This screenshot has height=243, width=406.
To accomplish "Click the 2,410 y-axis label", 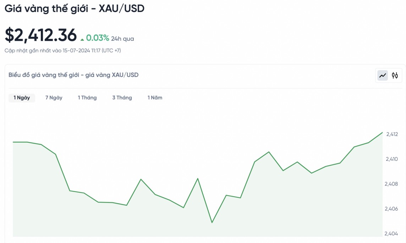I will pyautogui.click(x=392, y=159).
